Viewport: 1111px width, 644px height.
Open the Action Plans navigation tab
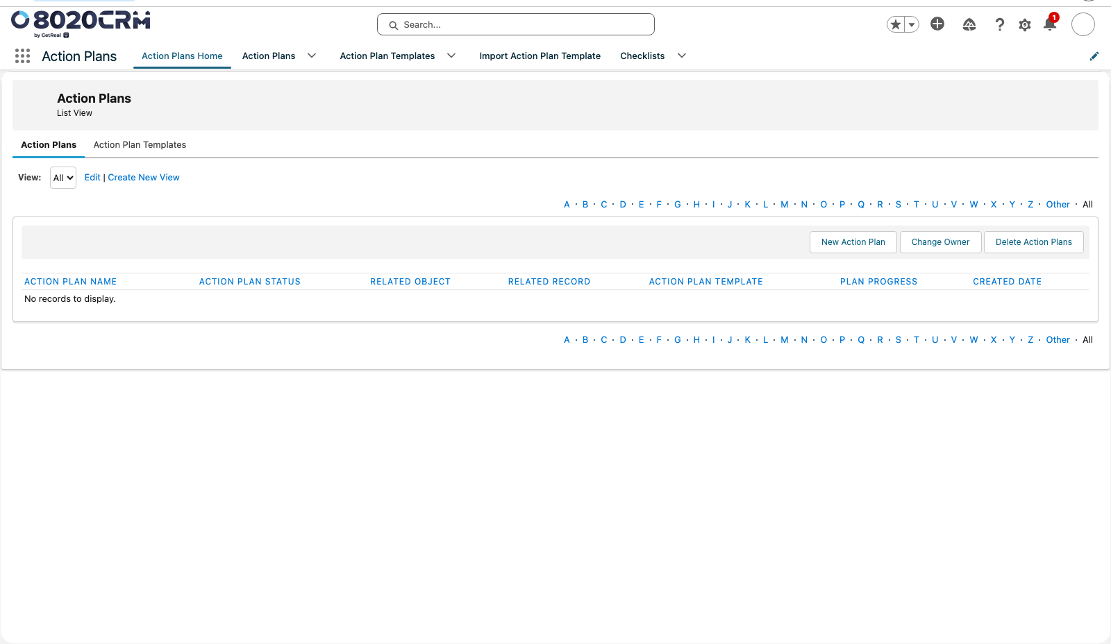269,56
